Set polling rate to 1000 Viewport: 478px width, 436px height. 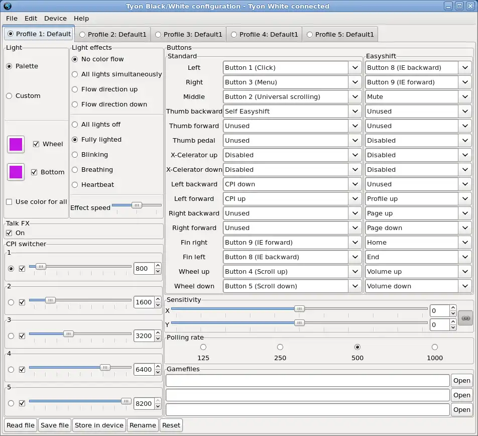coord(434,347)
